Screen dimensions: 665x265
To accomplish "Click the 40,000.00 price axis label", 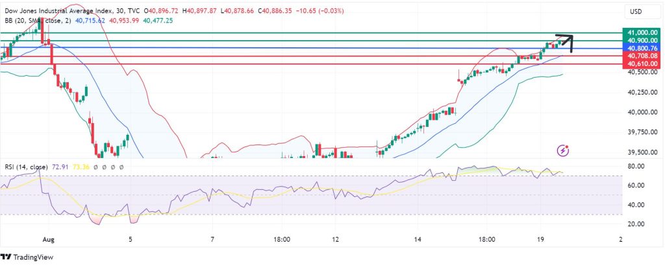I will (x=644, y=112).
